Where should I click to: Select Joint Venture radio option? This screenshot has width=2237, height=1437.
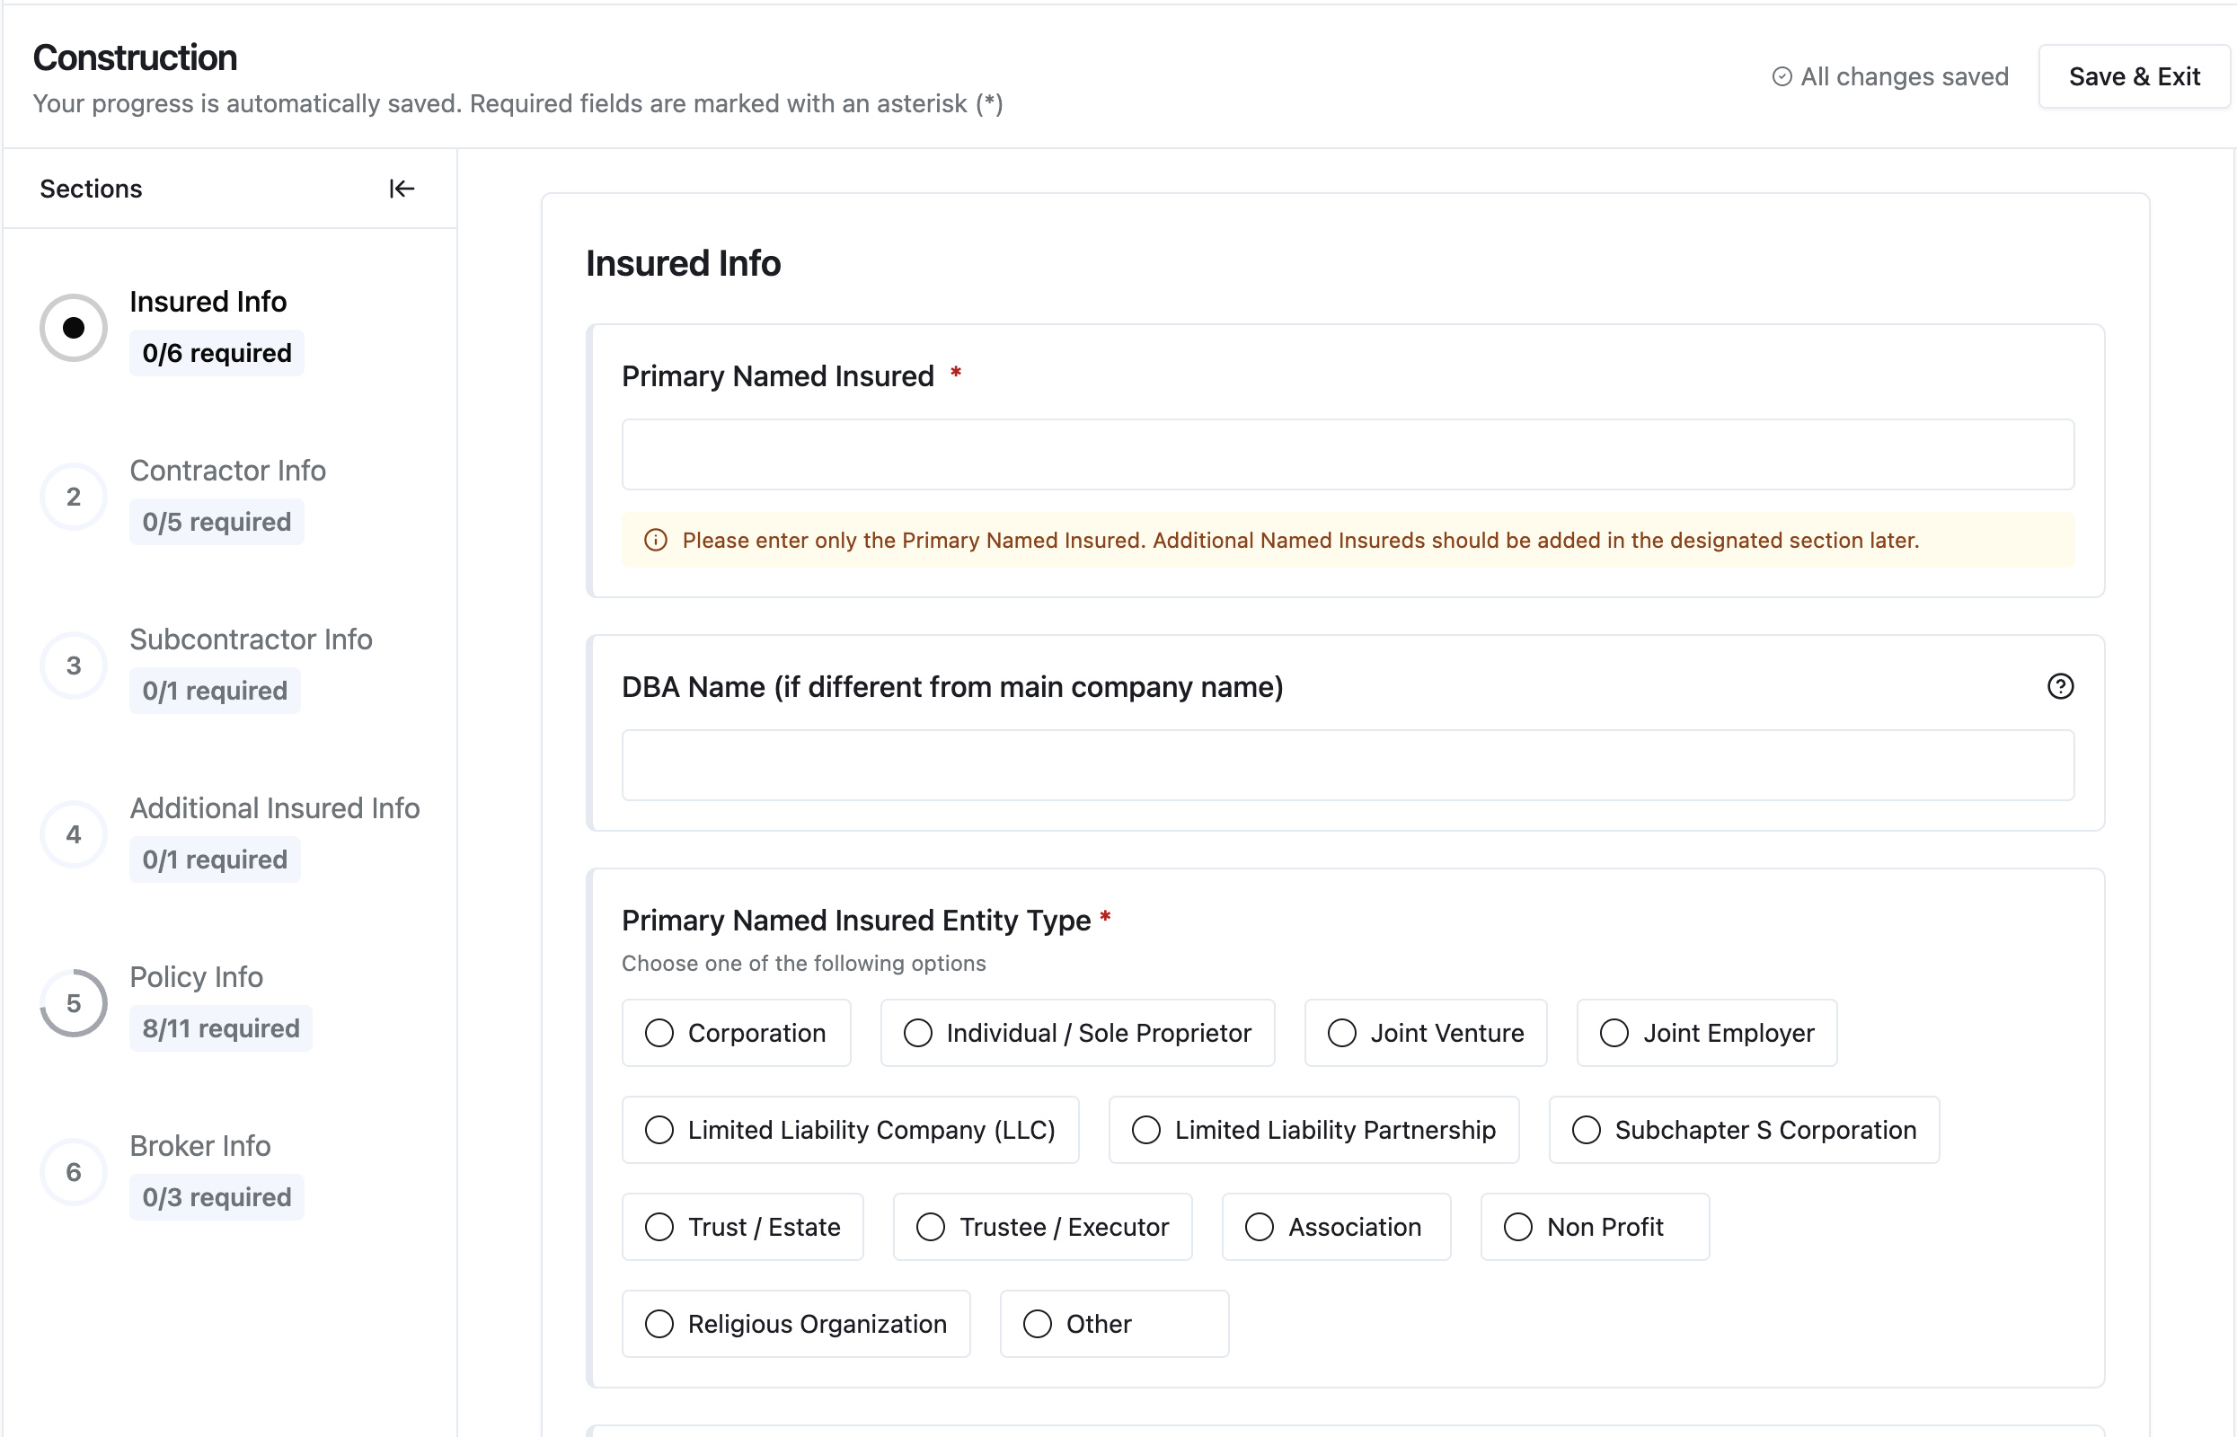click(1425, 1033)
